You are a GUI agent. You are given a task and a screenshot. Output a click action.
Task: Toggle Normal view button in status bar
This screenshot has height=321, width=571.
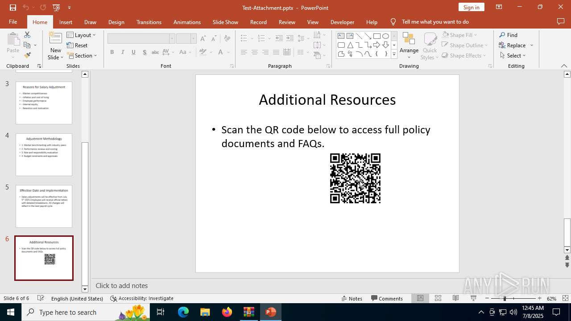tap(420, 298)
